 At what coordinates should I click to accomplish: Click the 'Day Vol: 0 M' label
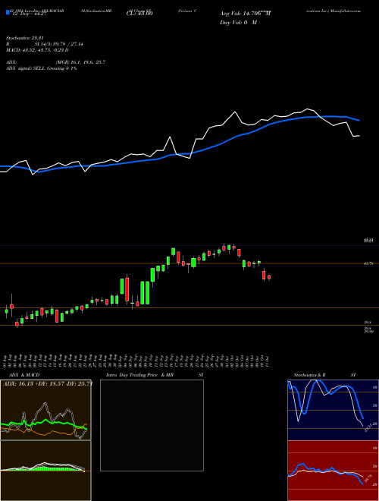click(238, 23)
